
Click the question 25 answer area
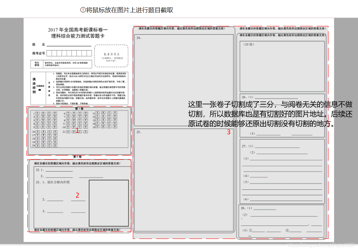(184, 180)
